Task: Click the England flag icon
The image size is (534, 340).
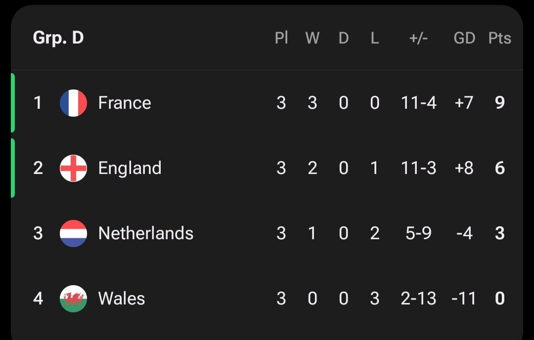Action: tap(73, 168)
